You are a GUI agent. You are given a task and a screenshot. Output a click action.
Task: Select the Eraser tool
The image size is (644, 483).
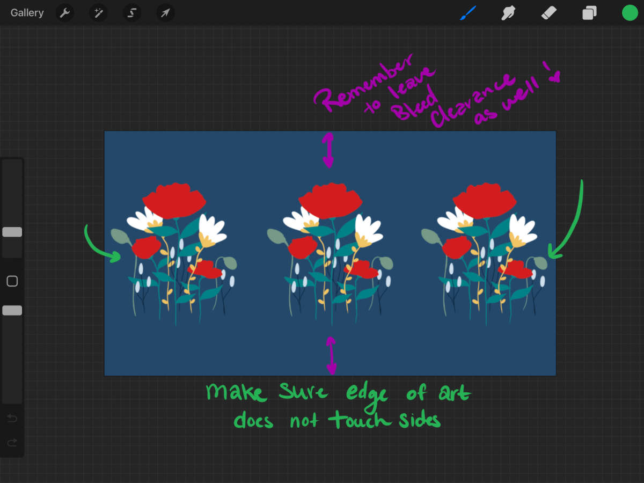point(549,13)
